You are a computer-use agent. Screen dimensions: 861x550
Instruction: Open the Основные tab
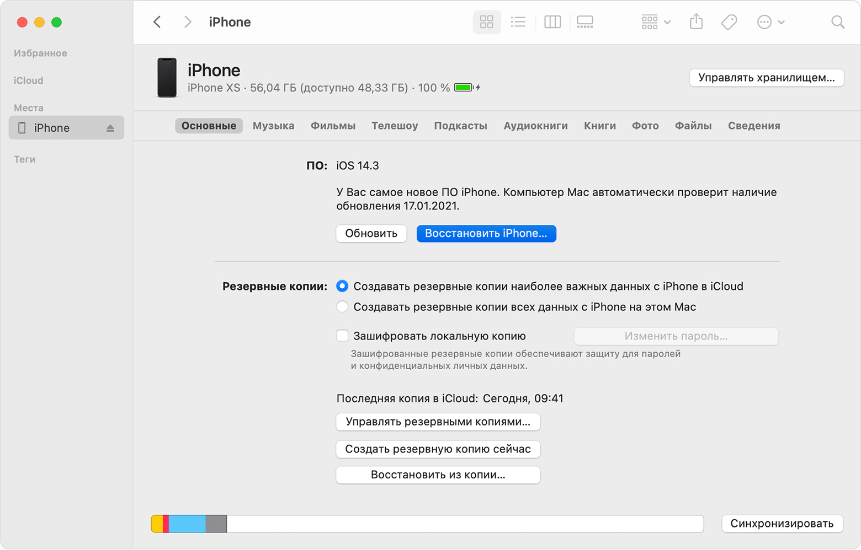pyautogui.click(x=209, y=126)
